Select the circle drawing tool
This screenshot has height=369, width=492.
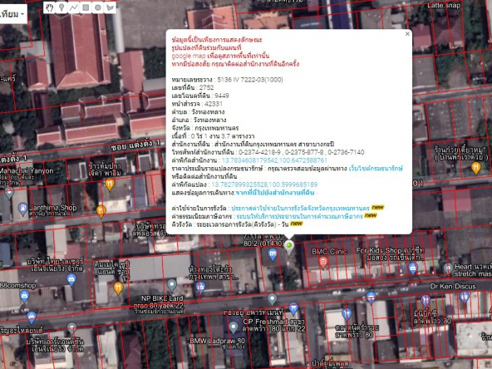[98, 7]
